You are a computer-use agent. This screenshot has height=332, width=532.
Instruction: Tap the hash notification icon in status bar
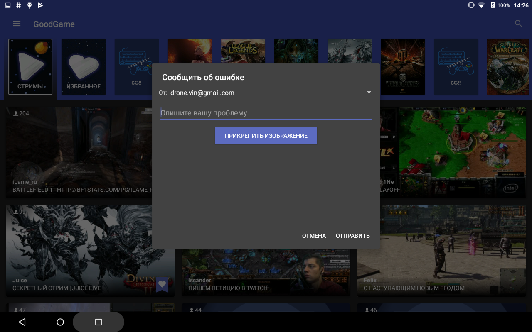tap(19, 5)
